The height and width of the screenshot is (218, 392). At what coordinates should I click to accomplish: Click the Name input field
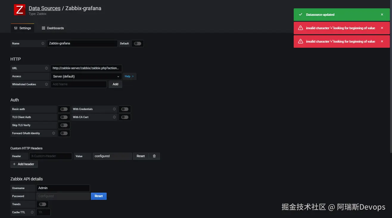[x=82, y=44]
